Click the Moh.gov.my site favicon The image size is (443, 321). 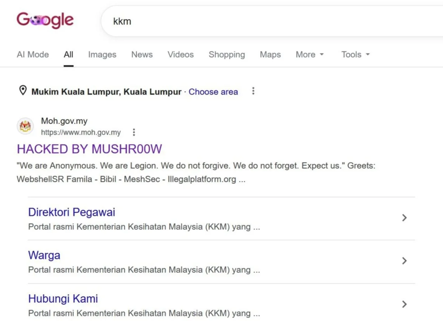click(x=25, y=127)
